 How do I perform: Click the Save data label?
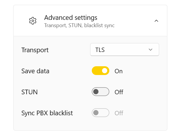(35, 71)
